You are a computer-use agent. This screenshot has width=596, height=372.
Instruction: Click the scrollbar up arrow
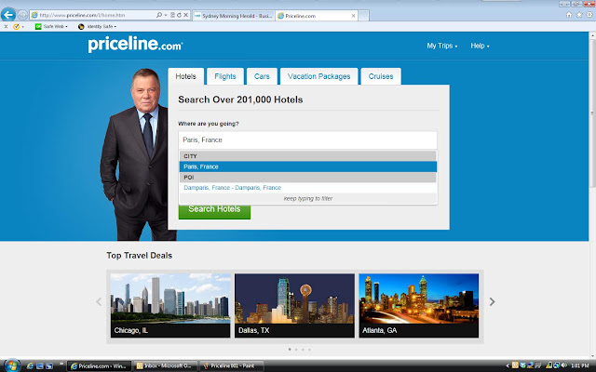pos(592,35)
